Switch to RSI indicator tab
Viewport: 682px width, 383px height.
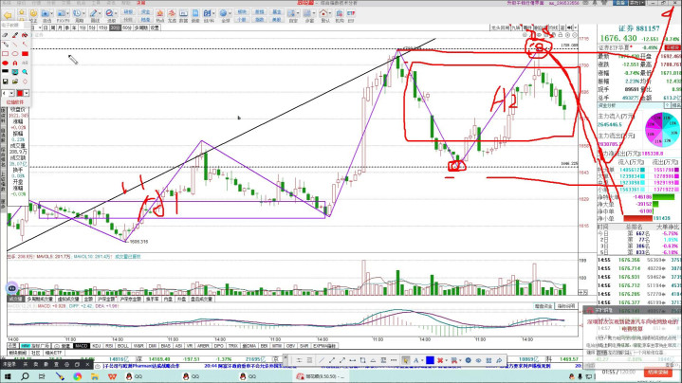[109, 346]
